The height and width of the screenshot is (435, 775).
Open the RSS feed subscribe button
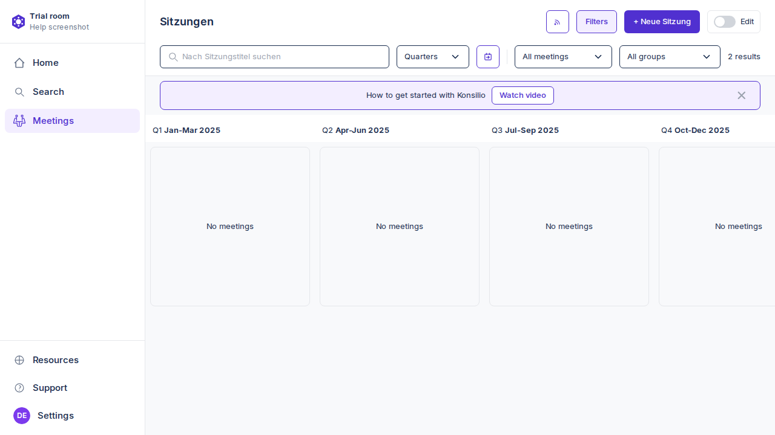coord(558,22)
